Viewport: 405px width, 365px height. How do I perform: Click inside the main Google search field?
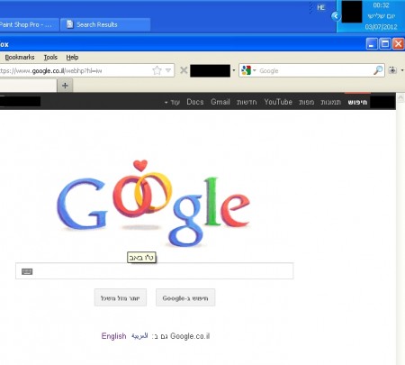click(155, 271)
